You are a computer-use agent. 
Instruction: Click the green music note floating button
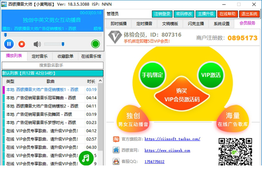[86, 158]
